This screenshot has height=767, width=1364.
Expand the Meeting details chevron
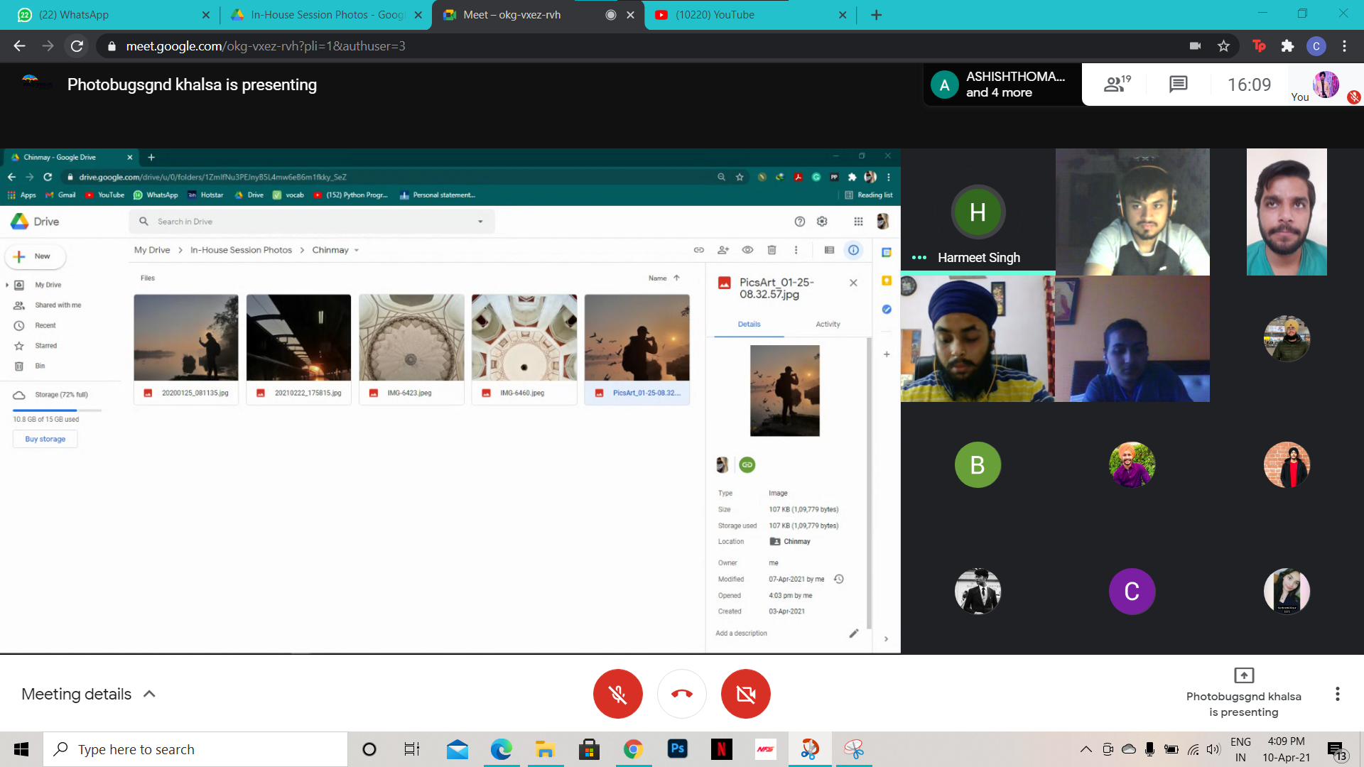coord(149,694)
